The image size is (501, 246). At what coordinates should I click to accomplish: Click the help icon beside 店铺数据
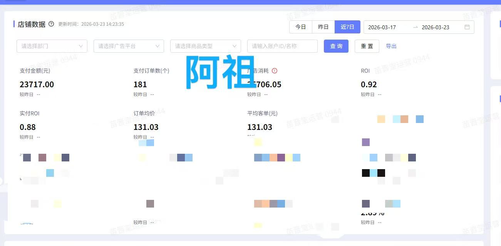pyautogui.click(x=51, y=24)
